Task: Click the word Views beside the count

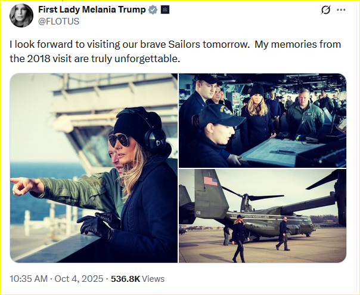Action: (153, 279)
